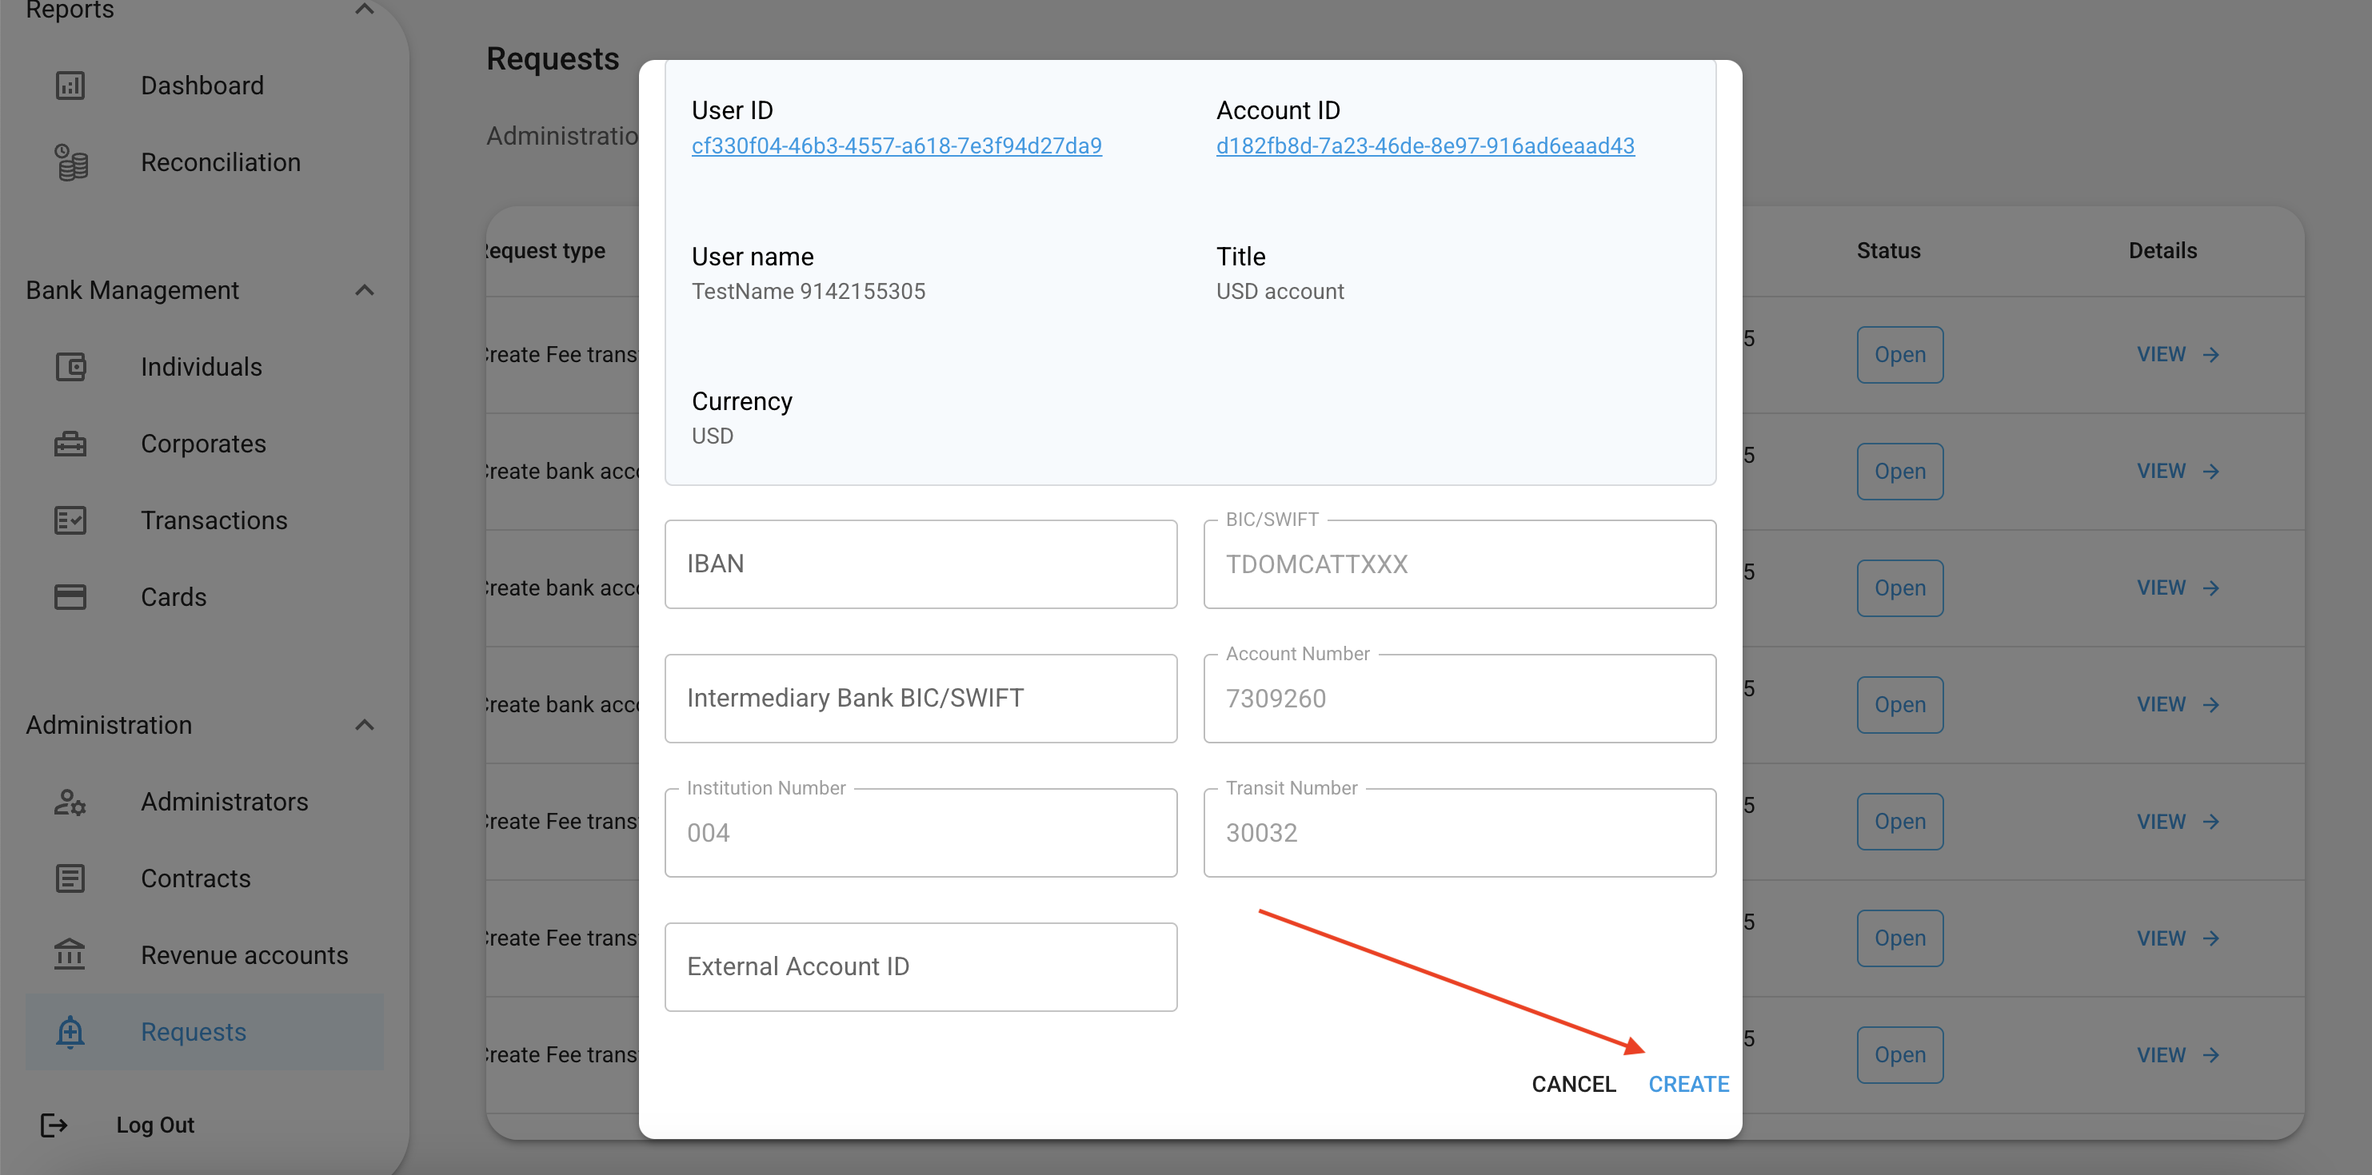Open Transactions from the sidebar
Viewport: 2372px width, 1175px height.
214,520
